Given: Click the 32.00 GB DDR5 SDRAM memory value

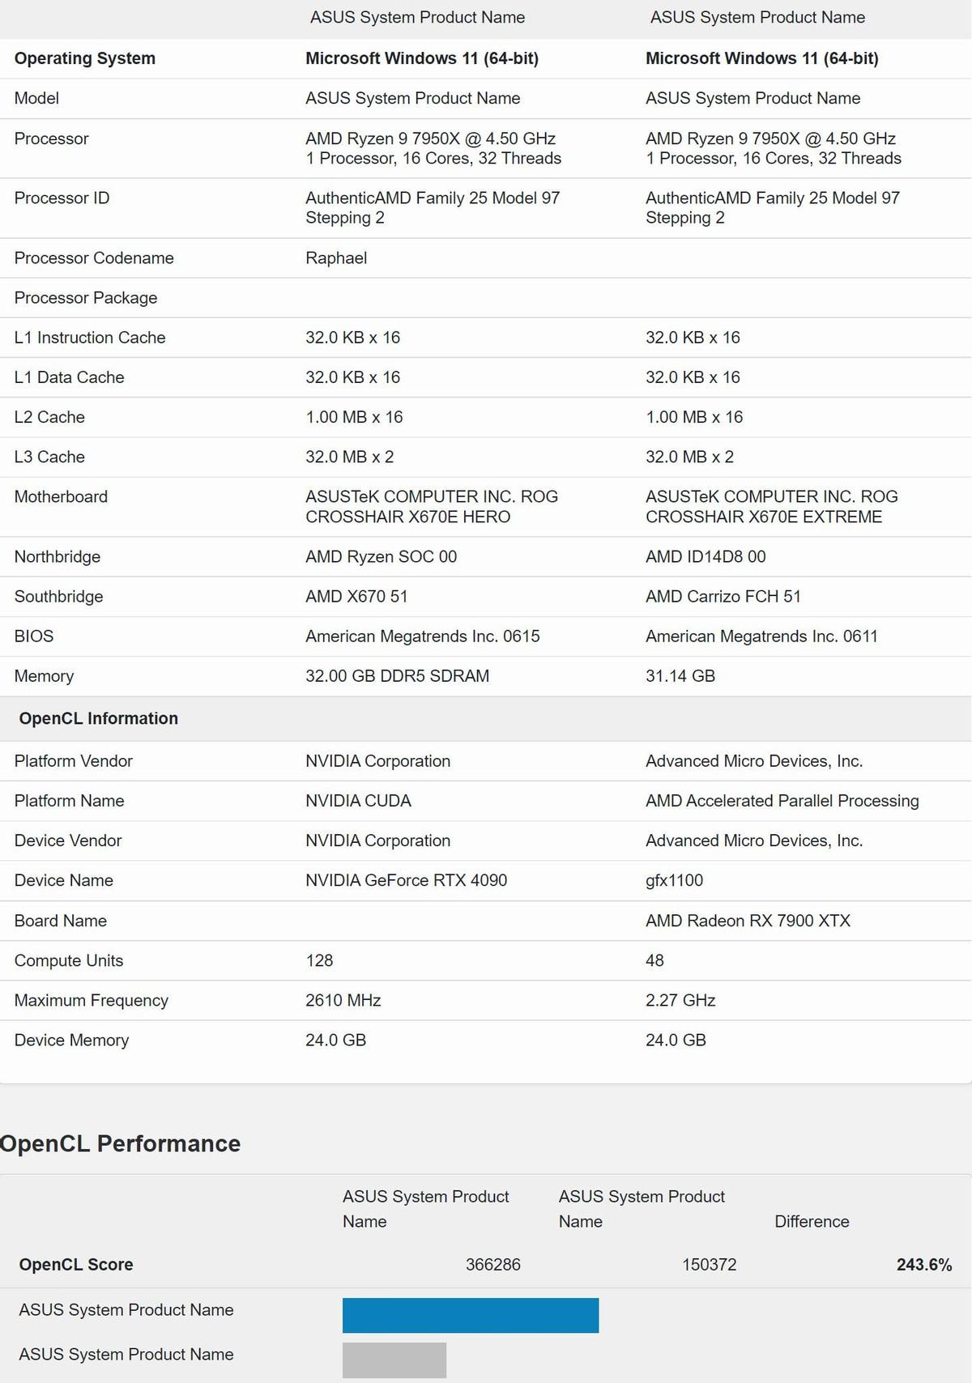Looking at the screenshot, I should pyautogui.click(x=397, y=676).
